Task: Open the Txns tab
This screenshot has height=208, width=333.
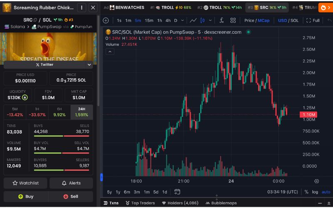Action: [x=111, y=203]
